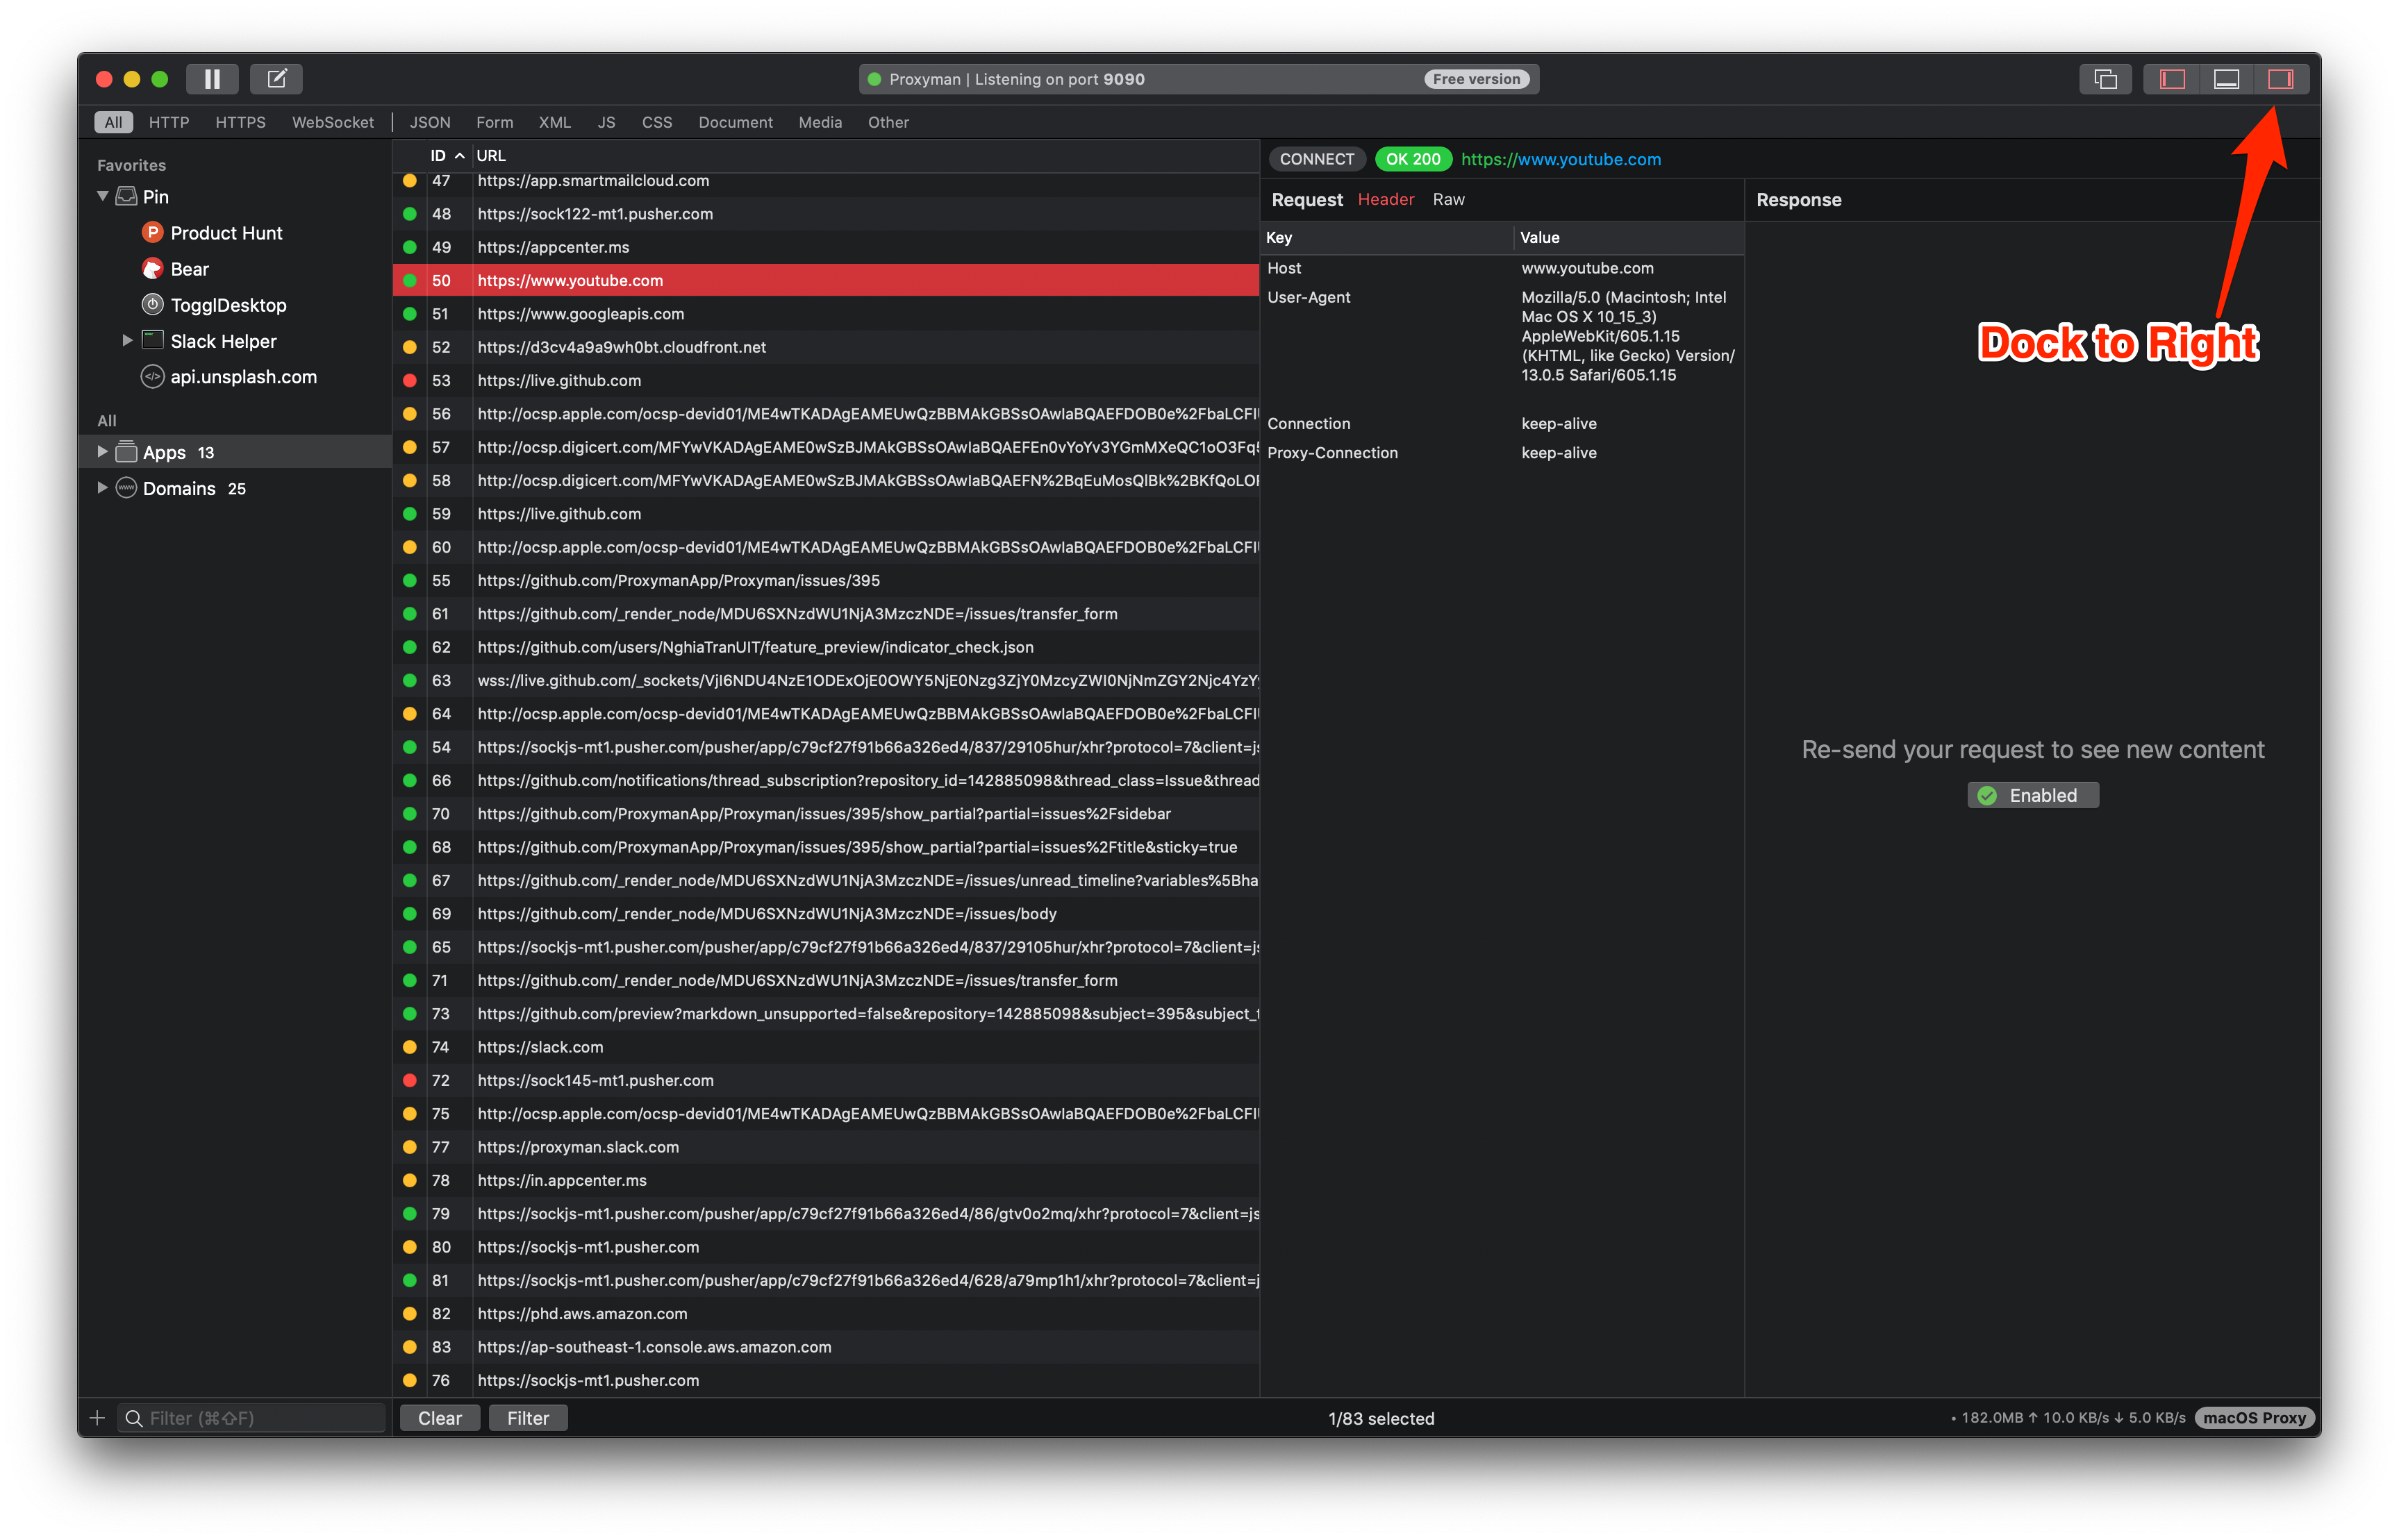
Task: Click the Dock to Right layout icon
Action: click(2280, 79)
